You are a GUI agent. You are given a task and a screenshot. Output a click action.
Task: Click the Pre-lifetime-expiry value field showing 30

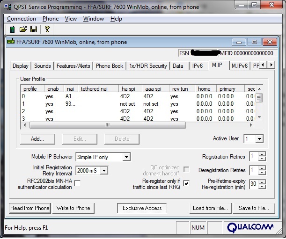[254, 184]
